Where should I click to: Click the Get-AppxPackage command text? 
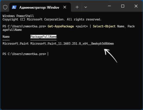(x=61, y=26)
